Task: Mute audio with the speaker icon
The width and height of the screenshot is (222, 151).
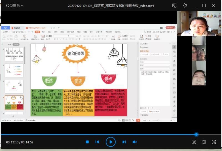Action: point(135,142)
